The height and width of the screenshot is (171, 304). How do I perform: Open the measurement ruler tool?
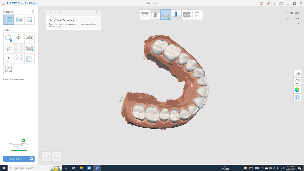pos(29,59)
